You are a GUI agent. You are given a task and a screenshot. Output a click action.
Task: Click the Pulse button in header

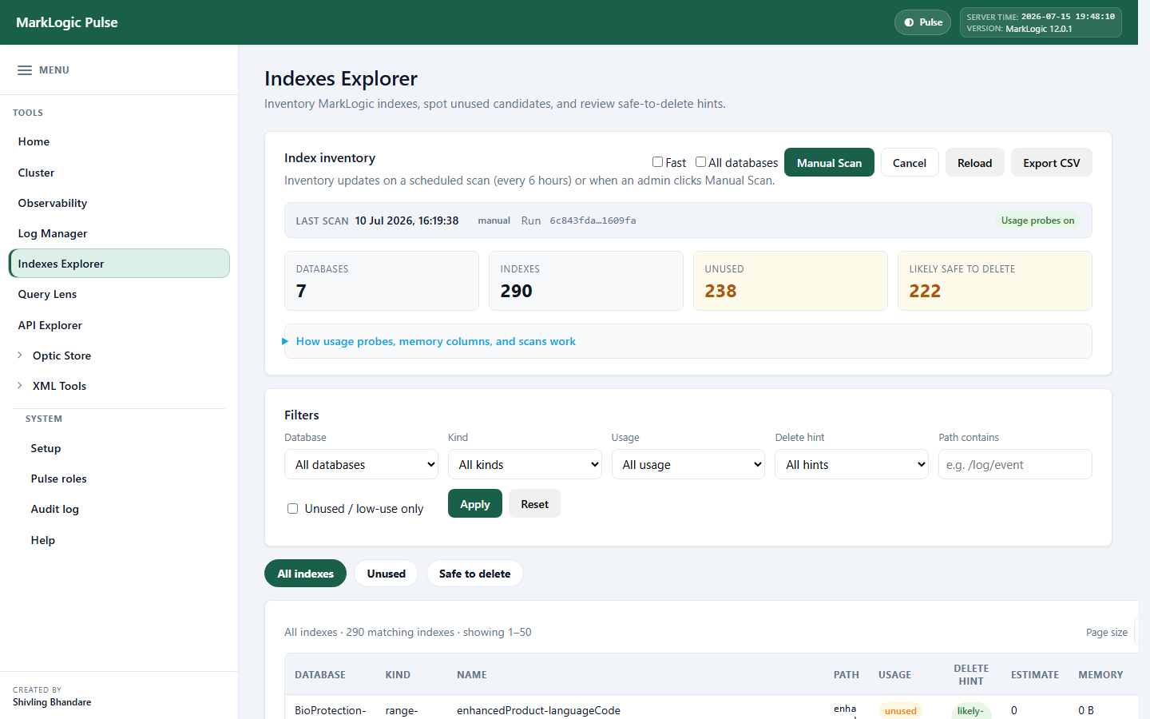[x=922, y=22]
